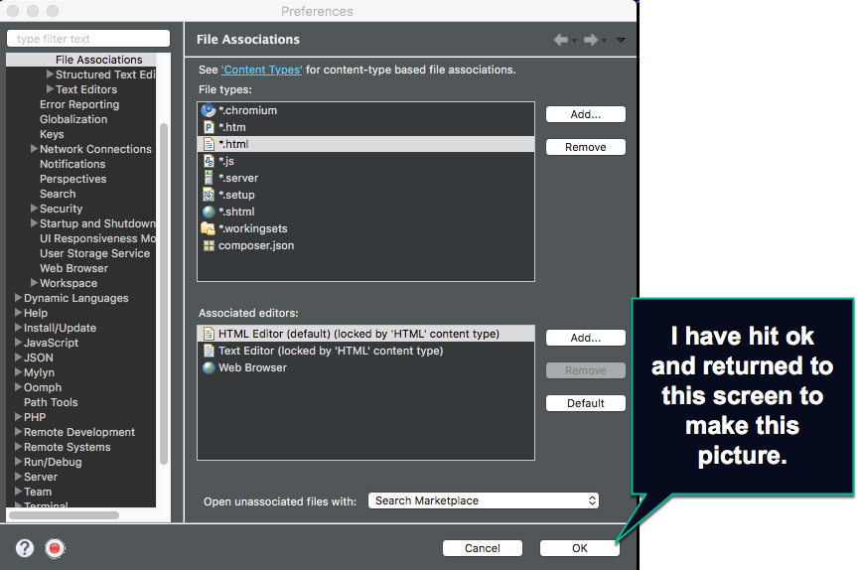Expand the Help preferences node
The image size is (857, 570).
[x=18, y=313]
